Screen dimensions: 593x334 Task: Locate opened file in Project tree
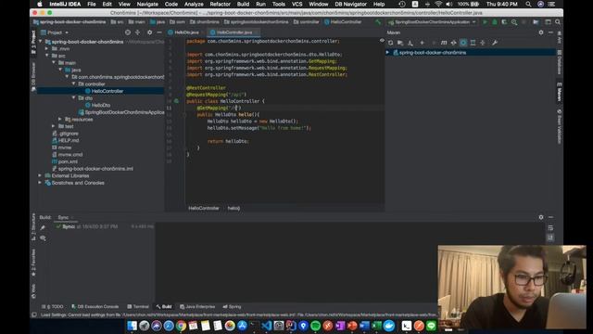(x=128, y=32)
